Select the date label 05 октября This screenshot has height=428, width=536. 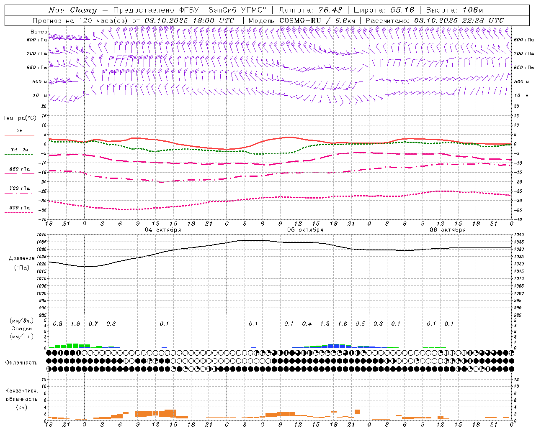click(x=305, y=230)
